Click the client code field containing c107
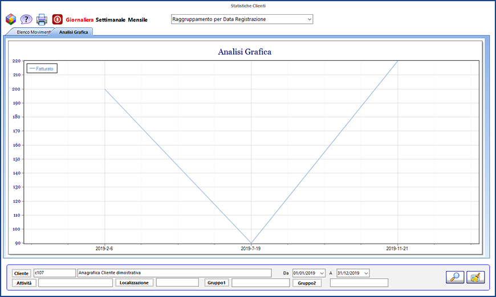496x297 pixels. point(54,273)
